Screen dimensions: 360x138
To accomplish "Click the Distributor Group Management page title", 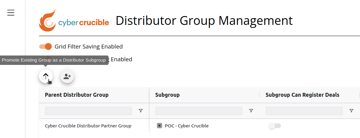I will pyautogui.click(x=204, y=21).
